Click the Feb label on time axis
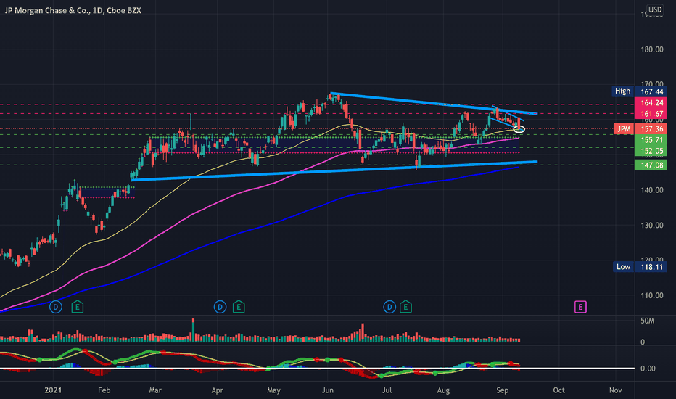The image size is (676, 399). 104,390
